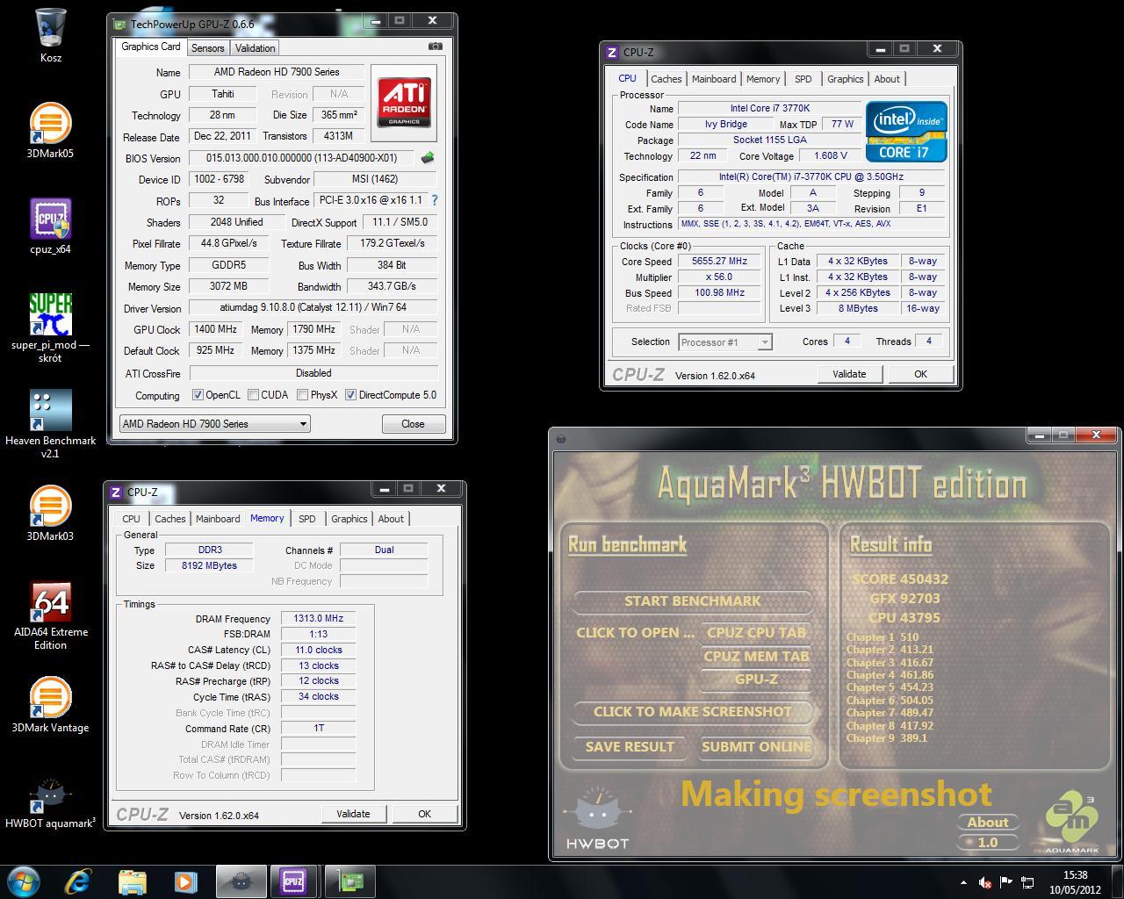Open the Kosz recycle bin icon
The width and height of the screenshot is (1124, 899).
tap(51, 35)
